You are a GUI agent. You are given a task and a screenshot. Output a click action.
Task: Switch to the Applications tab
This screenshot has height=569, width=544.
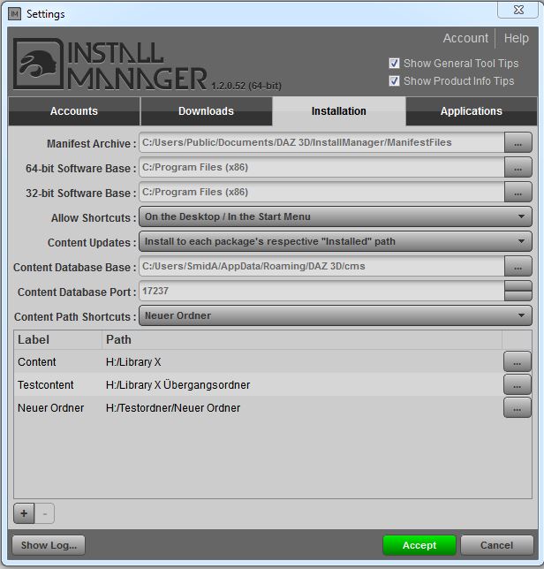[471, 111]
